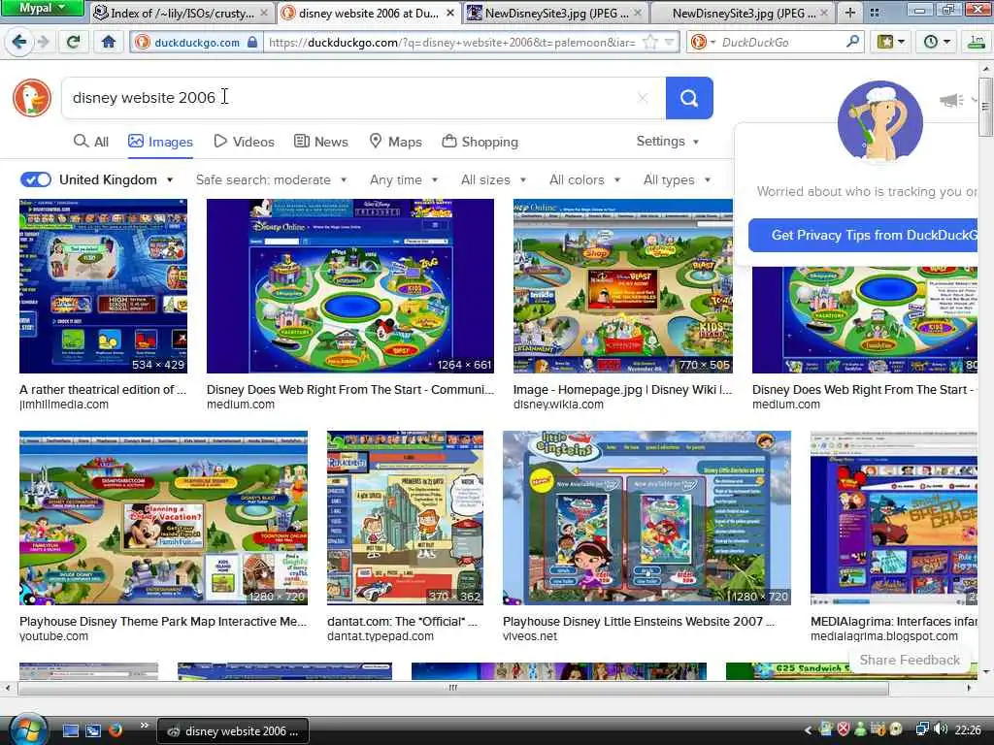Image resolution: width=994 pixels, height=745 pixels.
Task: Open the Any time filter dropdown
Action: pos(404,179)
